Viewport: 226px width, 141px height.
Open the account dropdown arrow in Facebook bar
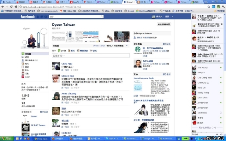(x=172, y=17)
